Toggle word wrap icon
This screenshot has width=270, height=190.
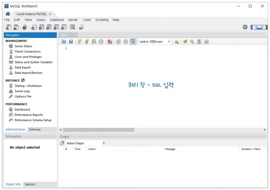click(x=206, y=41)
